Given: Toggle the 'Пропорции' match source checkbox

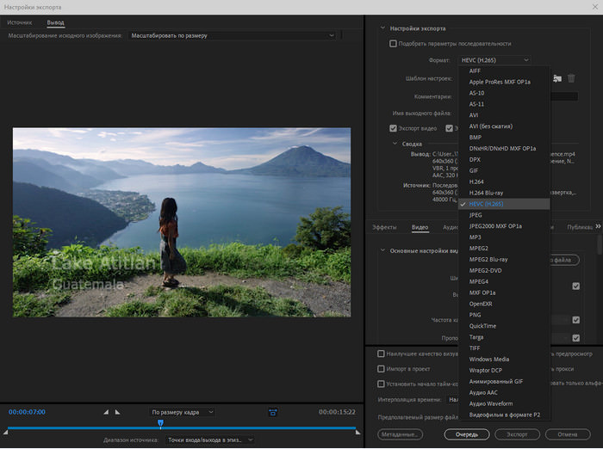Looking at the screenshot, I should (x=575, y=338).
